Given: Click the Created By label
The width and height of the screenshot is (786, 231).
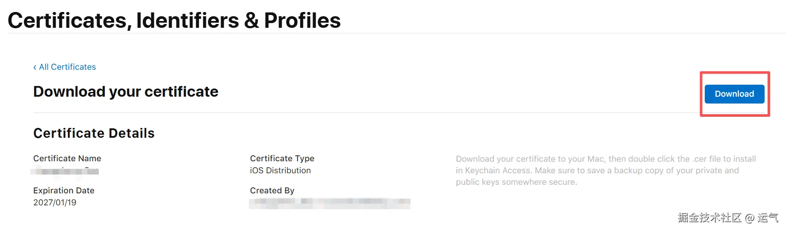Looking at the screenshot, I should coord(272,191).
